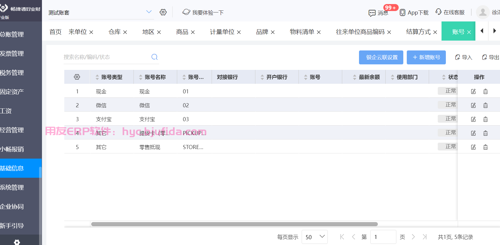Click 银企云联设置 button
Viewport: 500px width, 245px height.
tap(381, 57)
